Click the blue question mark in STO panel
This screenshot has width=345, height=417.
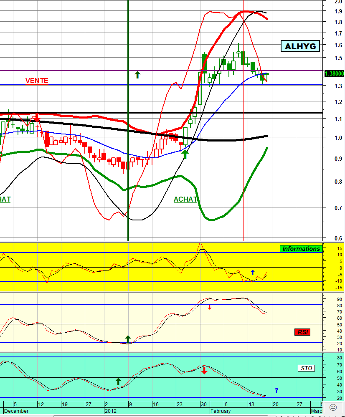[x=277, y=390]
